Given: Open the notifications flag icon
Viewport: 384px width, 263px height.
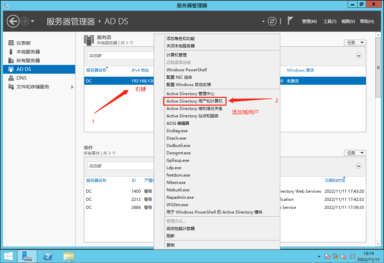Looking at the screenshot, I should pyautogui.click(x=290, y=21).
